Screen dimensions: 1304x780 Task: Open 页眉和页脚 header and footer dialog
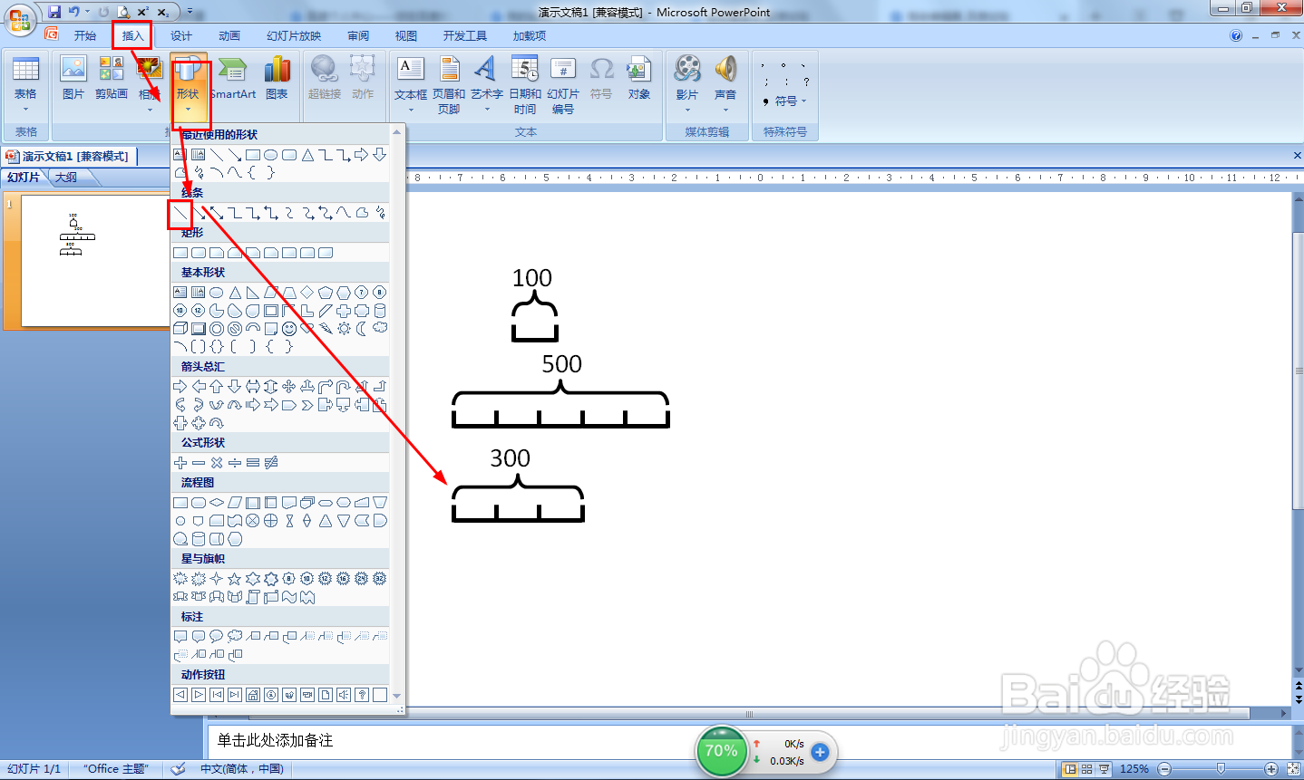point(449,85)
